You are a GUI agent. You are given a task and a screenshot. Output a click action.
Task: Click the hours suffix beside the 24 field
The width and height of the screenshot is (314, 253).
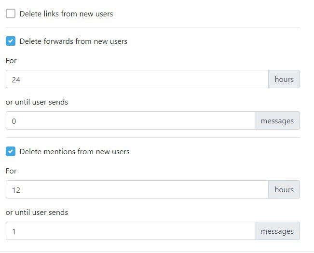point(284,79)
